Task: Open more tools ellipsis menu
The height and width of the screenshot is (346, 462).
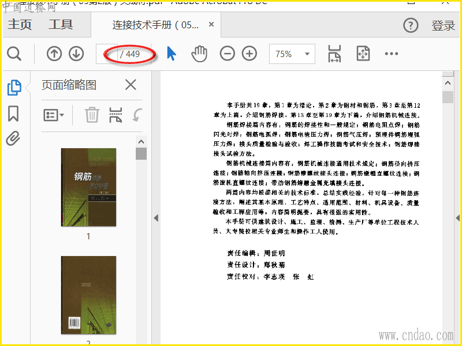Action: 392,54
